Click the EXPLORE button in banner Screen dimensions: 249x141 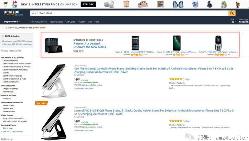click(x=88, y=4)
